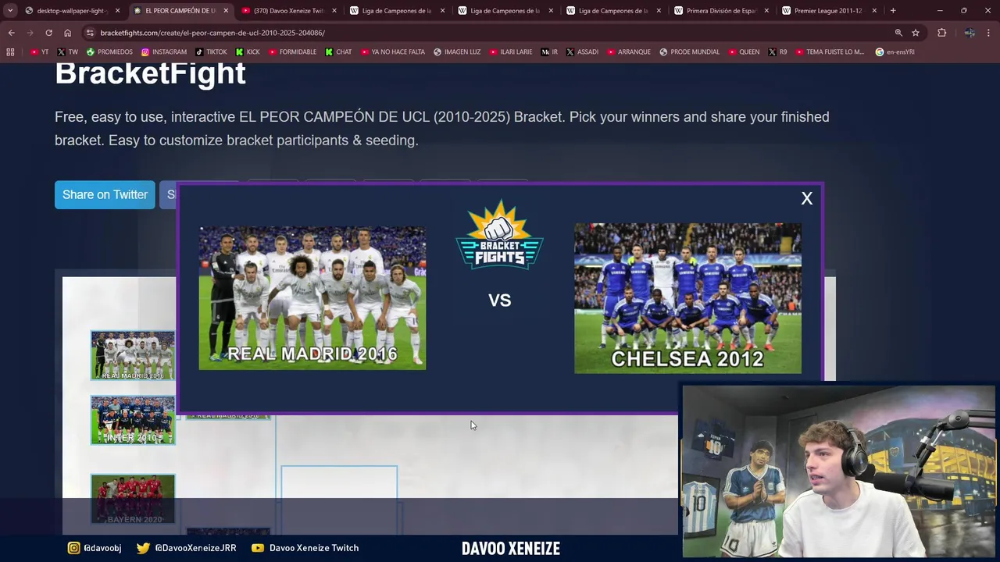The width and height of the screenshot is (1000, 562).
Task: Open the IMAGEN LUZ bookmark
Action: click(457, 52)
